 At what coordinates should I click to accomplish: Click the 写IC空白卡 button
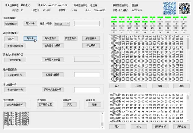50,38
